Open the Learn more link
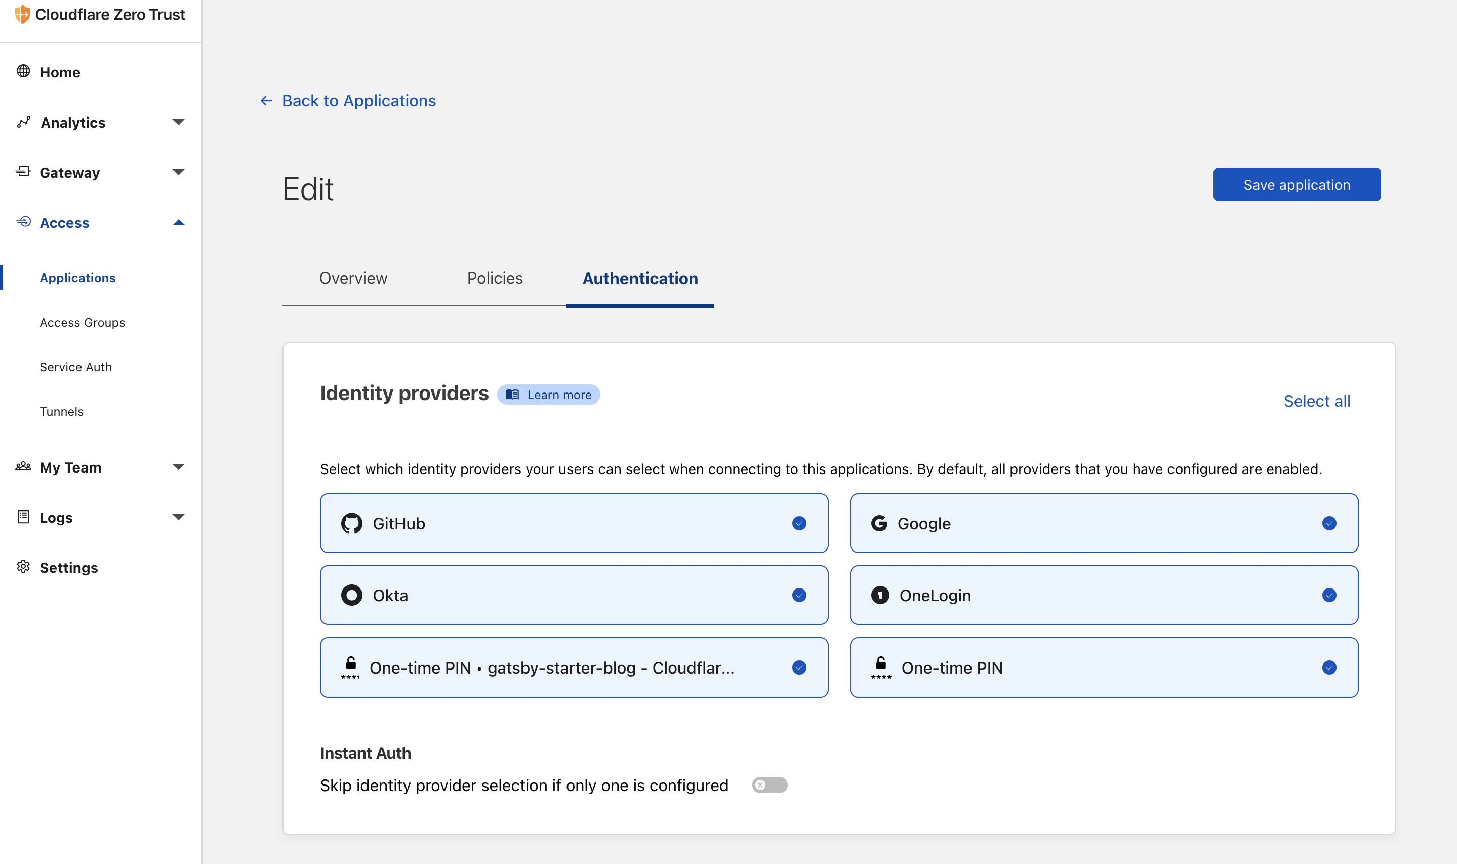 point(548,395)
